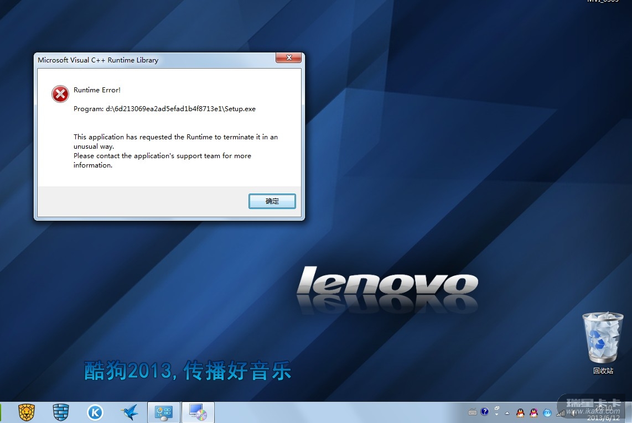Open the blue question mark help tray icon
Image resolution: width=632 pixels, height=423 pixels.
click(x=484, y=412)
